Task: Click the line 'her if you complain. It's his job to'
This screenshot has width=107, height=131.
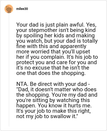Action: pyautogui.click(x=57, y=57)
